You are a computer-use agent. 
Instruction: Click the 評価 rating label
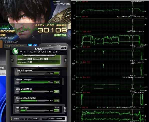click(3, 35)
